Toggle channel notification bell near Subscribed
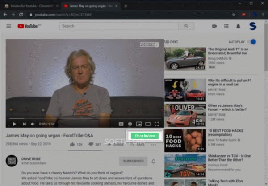The height and width of the screenshot is (186, 268). click(154, 161)
